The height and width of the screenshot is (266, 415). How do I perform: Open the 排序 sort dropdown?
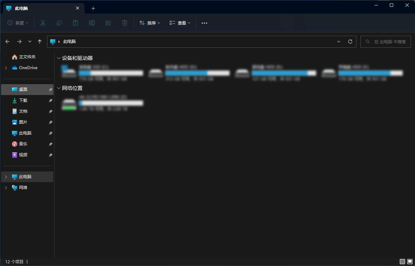coord(150,23)
